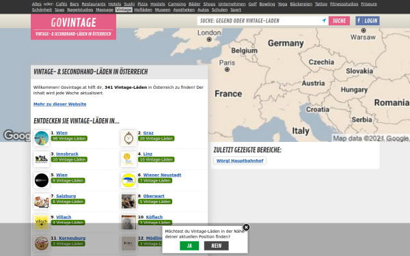Open the Villach city link

click(x=64, y=217)
